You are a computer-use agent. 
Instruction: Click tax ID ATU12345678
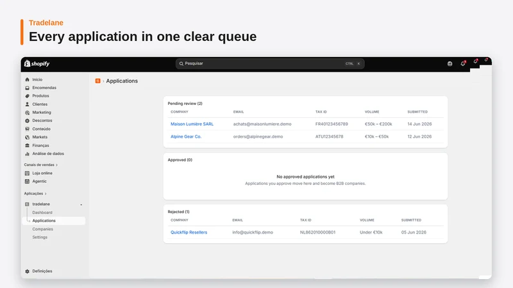[x=329, y=136]
